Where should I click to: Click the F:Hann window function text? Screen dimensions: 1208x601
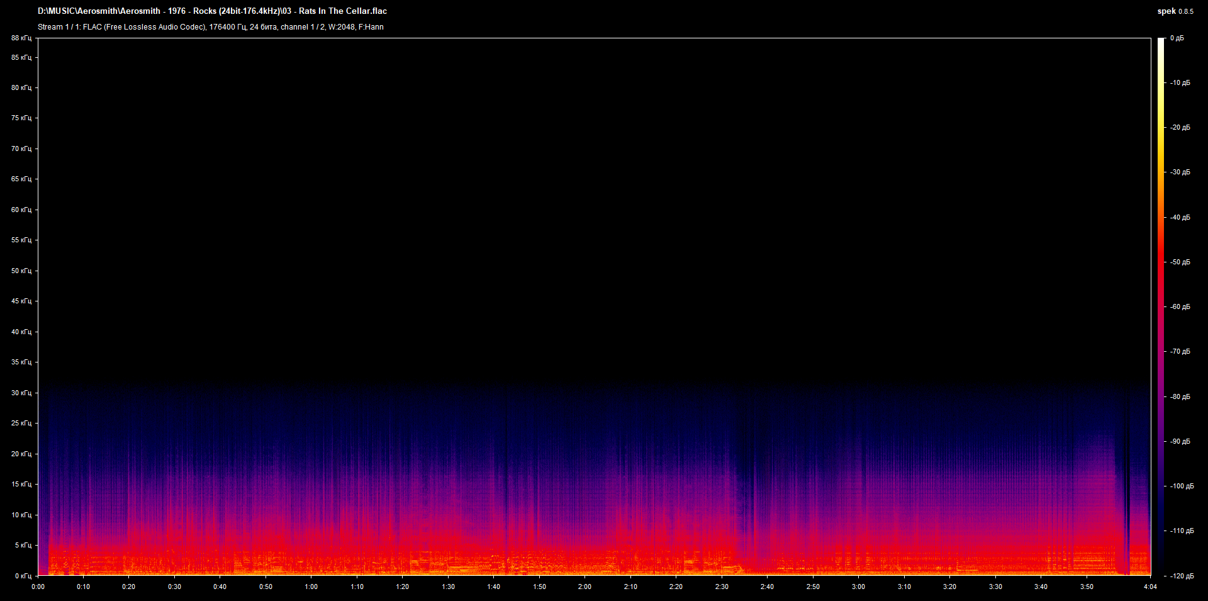point(372,27)
